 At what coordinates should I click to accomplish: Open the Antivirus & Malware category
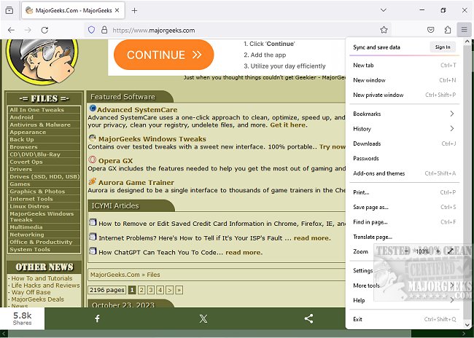click(40, 125)
